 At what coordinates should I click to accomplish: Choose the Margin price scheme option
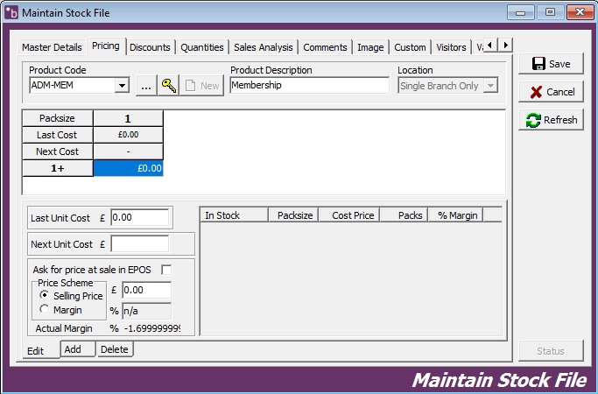pyautogui.click(x=45, y=310)
